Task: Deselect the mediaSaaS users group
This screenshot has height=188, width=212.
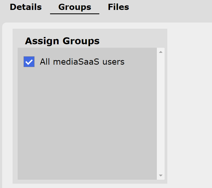Action: point(29,62)
